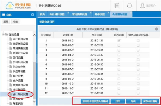Collapse the 基础设置 tree folder
This screenshot has width=161, height=106.
click(x=3, y=34)
